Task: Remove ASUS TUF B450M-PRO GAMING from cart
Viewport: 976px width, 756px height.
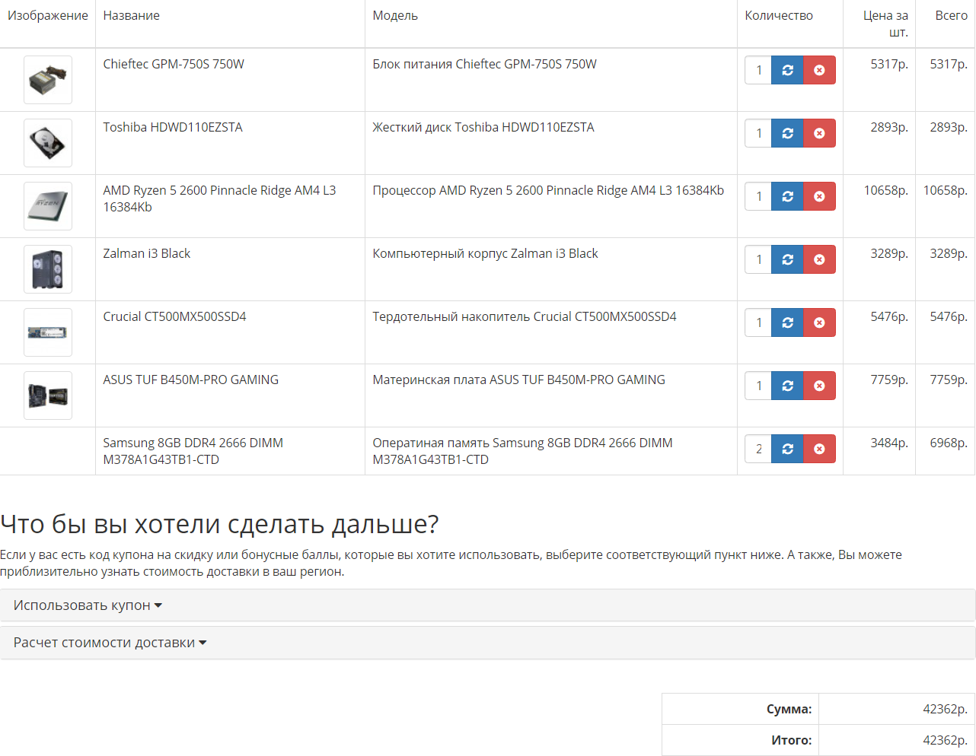Action: pos(819,386)
